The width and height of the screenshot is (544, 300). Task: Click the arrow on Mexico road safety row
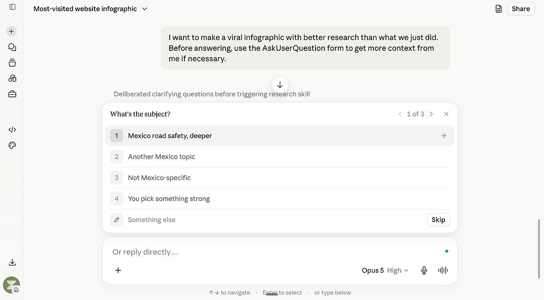click(x=444, y=136)
